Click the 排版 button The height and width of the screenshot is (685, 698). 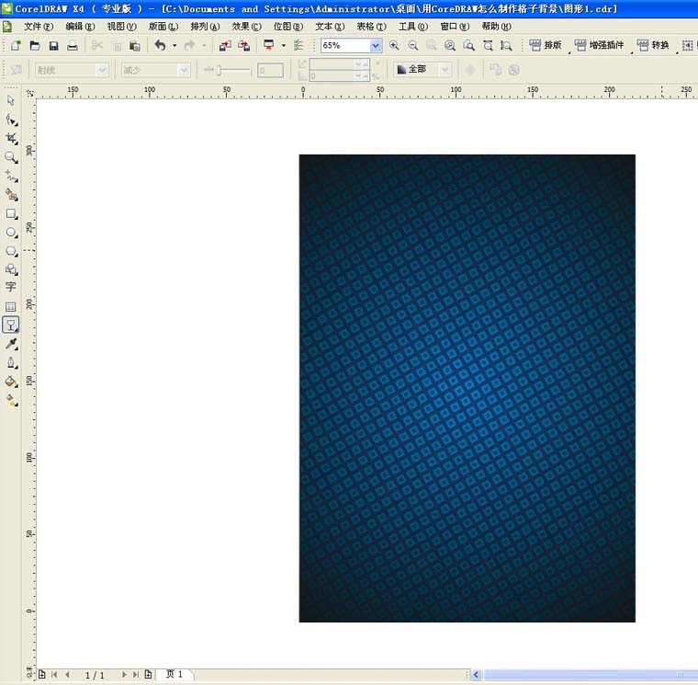tap(546, 45)
